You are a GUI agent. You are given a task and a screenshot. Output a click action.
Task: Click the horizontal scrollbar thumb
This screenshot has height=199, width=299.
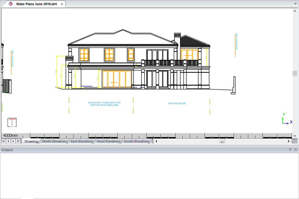click(222, 141)
